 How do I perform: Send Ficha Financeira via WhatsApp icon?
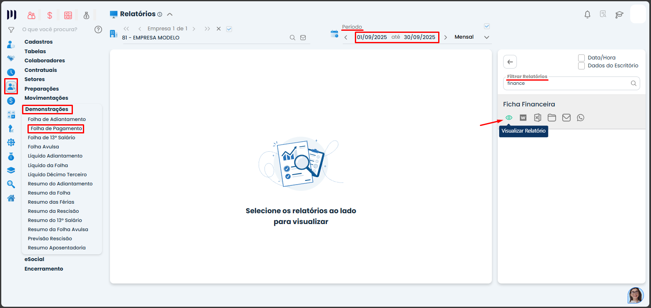click(581, 118)
